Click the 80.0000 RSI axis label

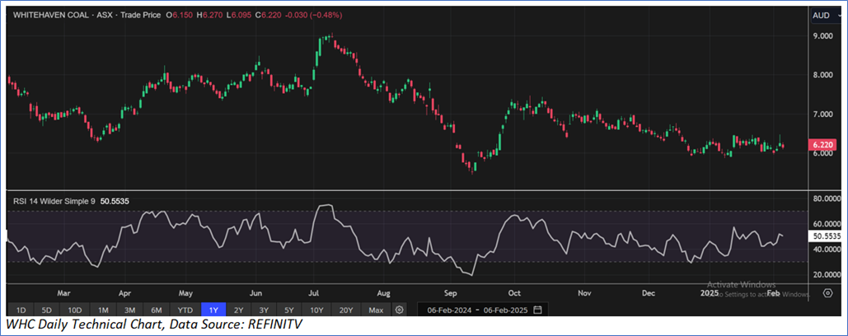[826, 198]
